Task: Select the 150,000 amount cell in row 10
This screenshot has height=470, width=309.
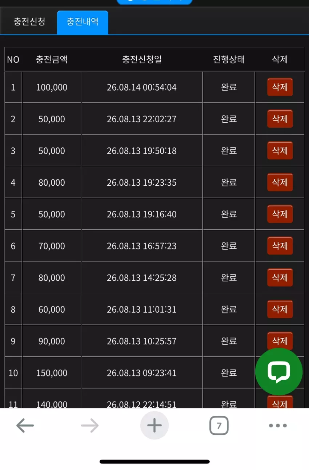Action: [52, 373]
